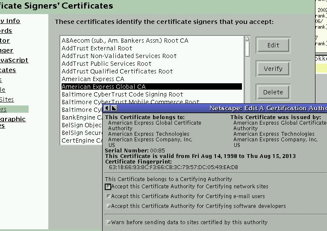This screenshot has height=231, width=327.
Task: Select American Express Global CA entry
Action: point(152,87)
